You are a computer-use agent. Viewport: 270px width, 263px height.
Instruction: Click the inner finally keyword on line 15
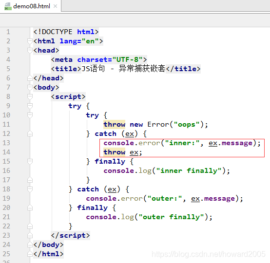(110, 161)
